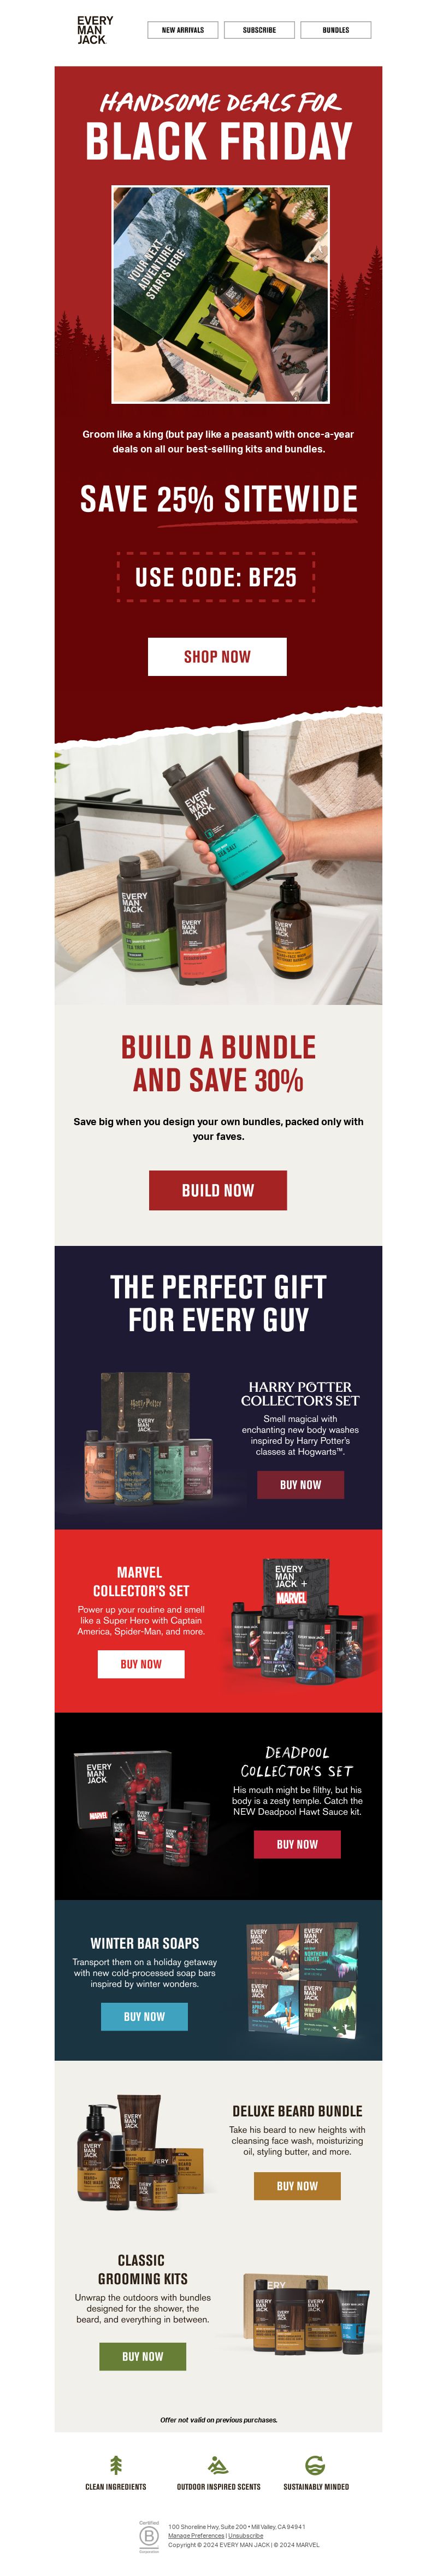This screenshot has height=2576, width=437.
Task: Click the Shop Now button
Action: click(x=218, y=657)
